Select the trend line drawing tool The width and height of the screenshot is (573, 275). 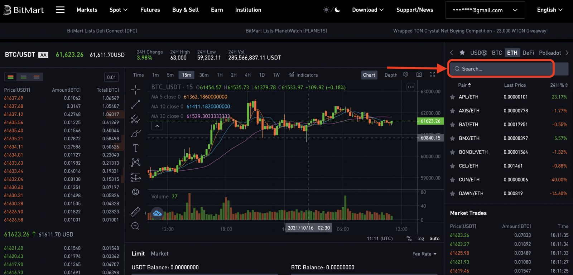coord(135,105)
